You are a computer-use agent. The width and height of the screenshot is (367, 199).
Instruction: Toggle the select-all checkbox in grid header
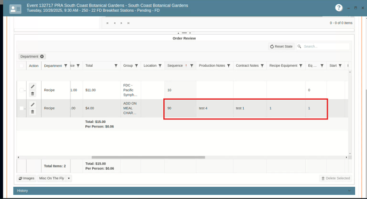21,66
